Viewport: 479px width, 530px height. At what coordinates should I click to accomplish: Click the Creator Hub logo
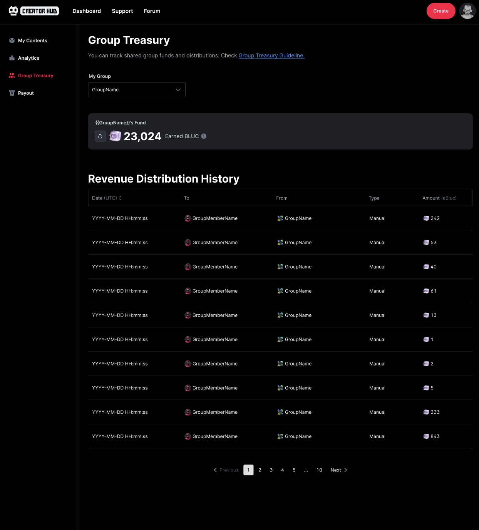point(34,11)
